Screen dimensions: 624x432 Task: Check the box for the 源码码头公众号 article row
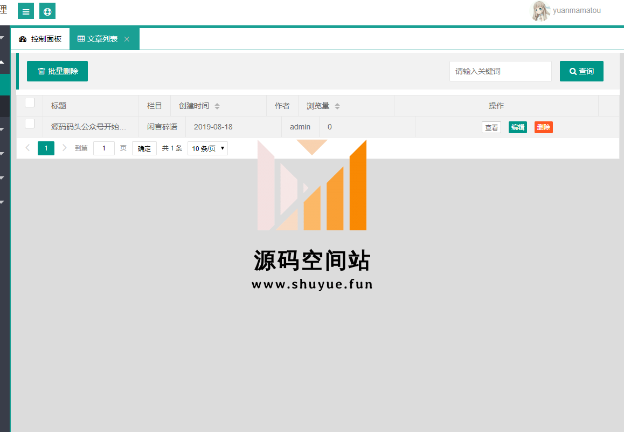30,124
